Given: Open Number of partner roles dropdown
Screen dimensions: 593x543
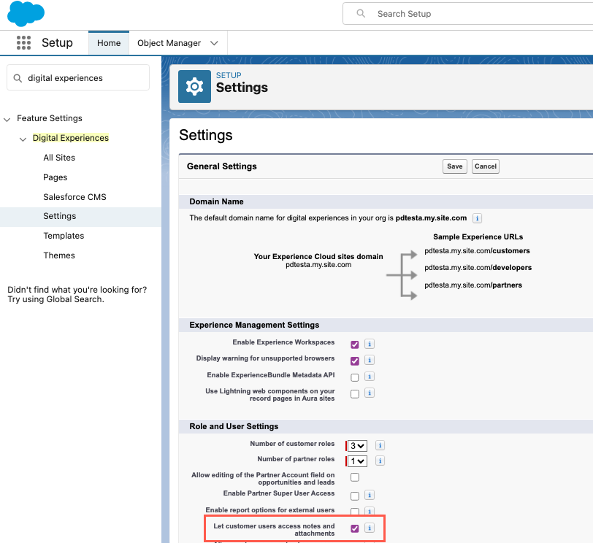Looking at the screenshot, I should pos(357,461).
